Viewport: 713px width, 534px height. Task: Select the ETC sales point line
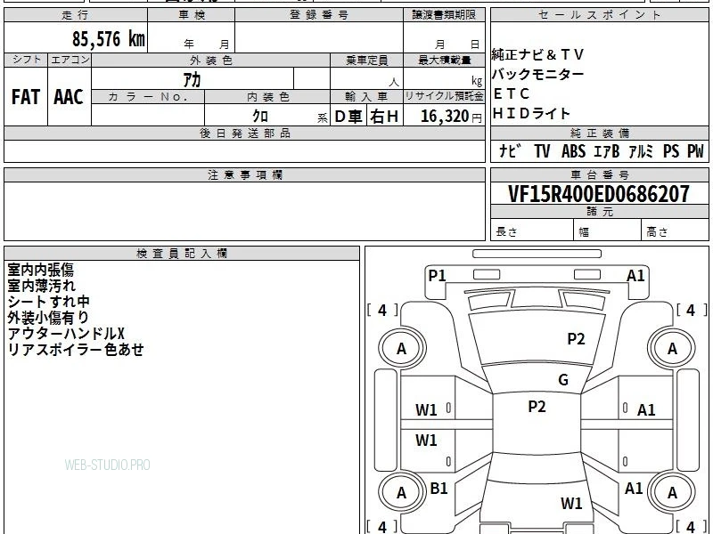[511, 93]
